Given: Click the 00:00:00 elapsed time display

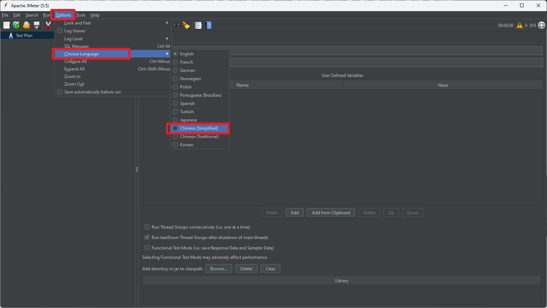Looking at the screenshot, I should (505, 26).
